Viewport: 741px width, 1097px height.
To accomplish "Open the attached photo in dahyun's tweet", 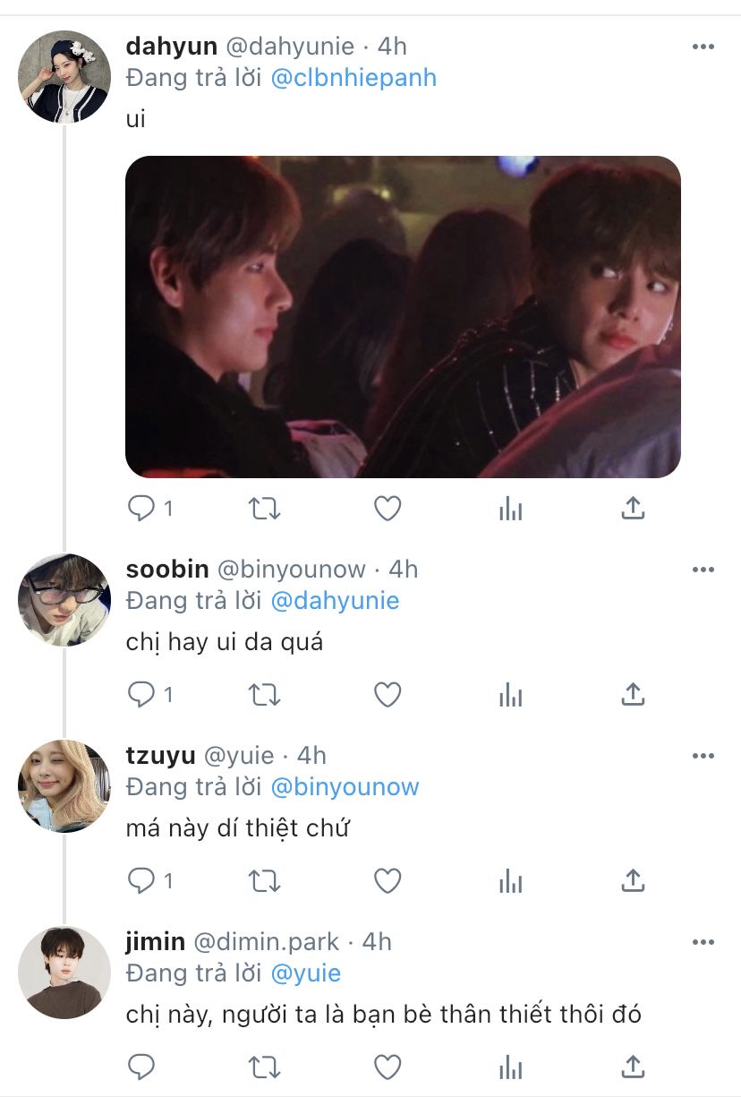I will (x=403, y=317).
